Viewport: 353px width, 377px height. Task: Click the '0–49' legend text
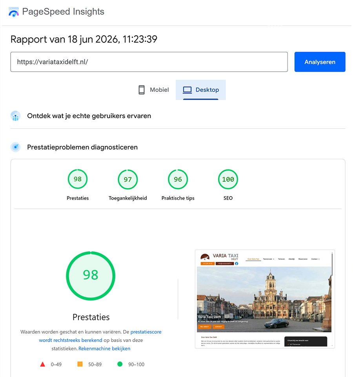(x=56, y=364)
